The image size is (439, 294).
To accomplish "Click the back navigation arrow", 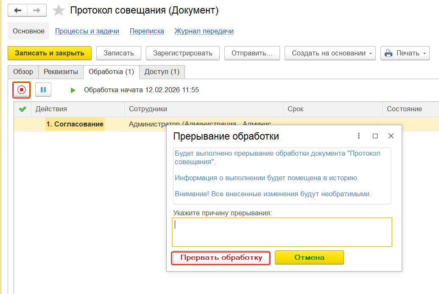I will (18, 10).
